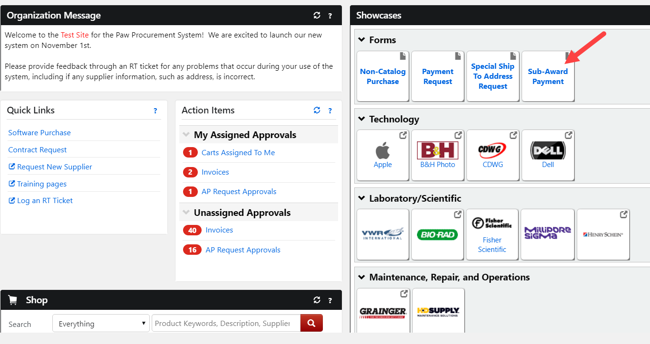Open the HD Supply tile

[x=438, y=311]
